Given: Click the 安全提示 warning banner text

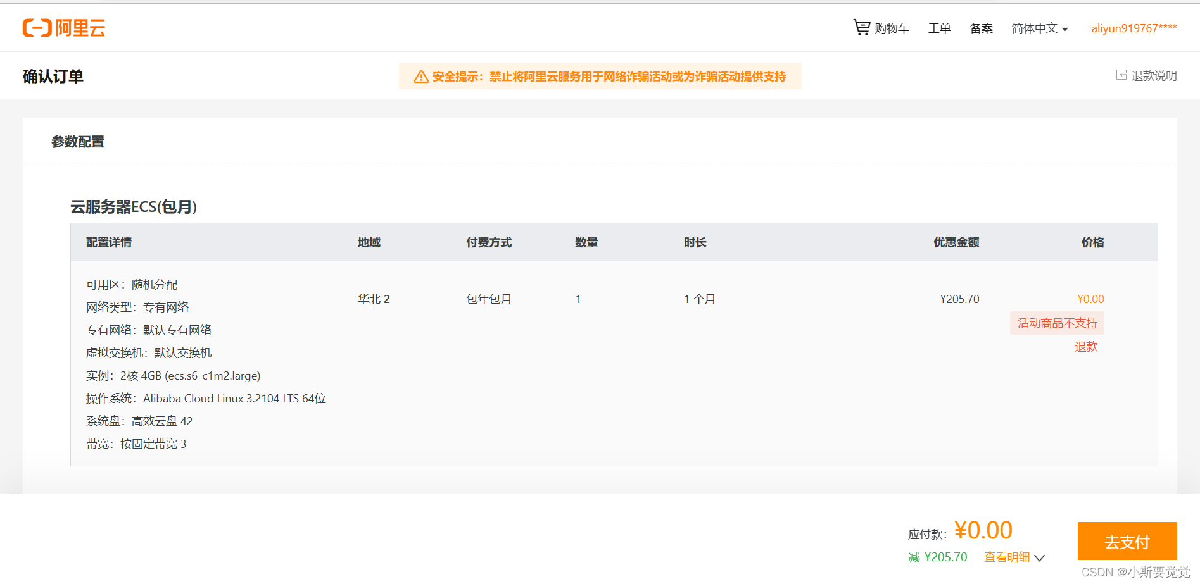Looking at the screenshot, I should tap(609, 77).
